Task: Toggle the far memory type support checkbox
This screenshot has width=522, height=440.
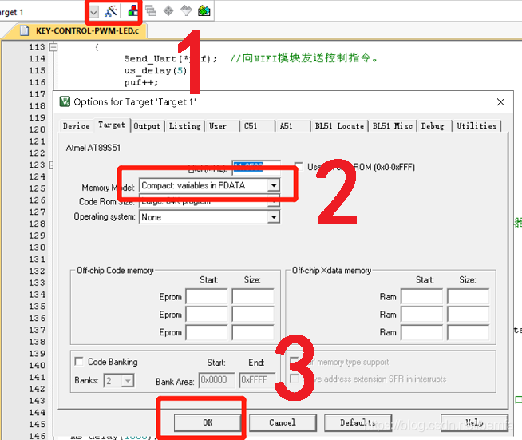Action: tap(295, 362)
